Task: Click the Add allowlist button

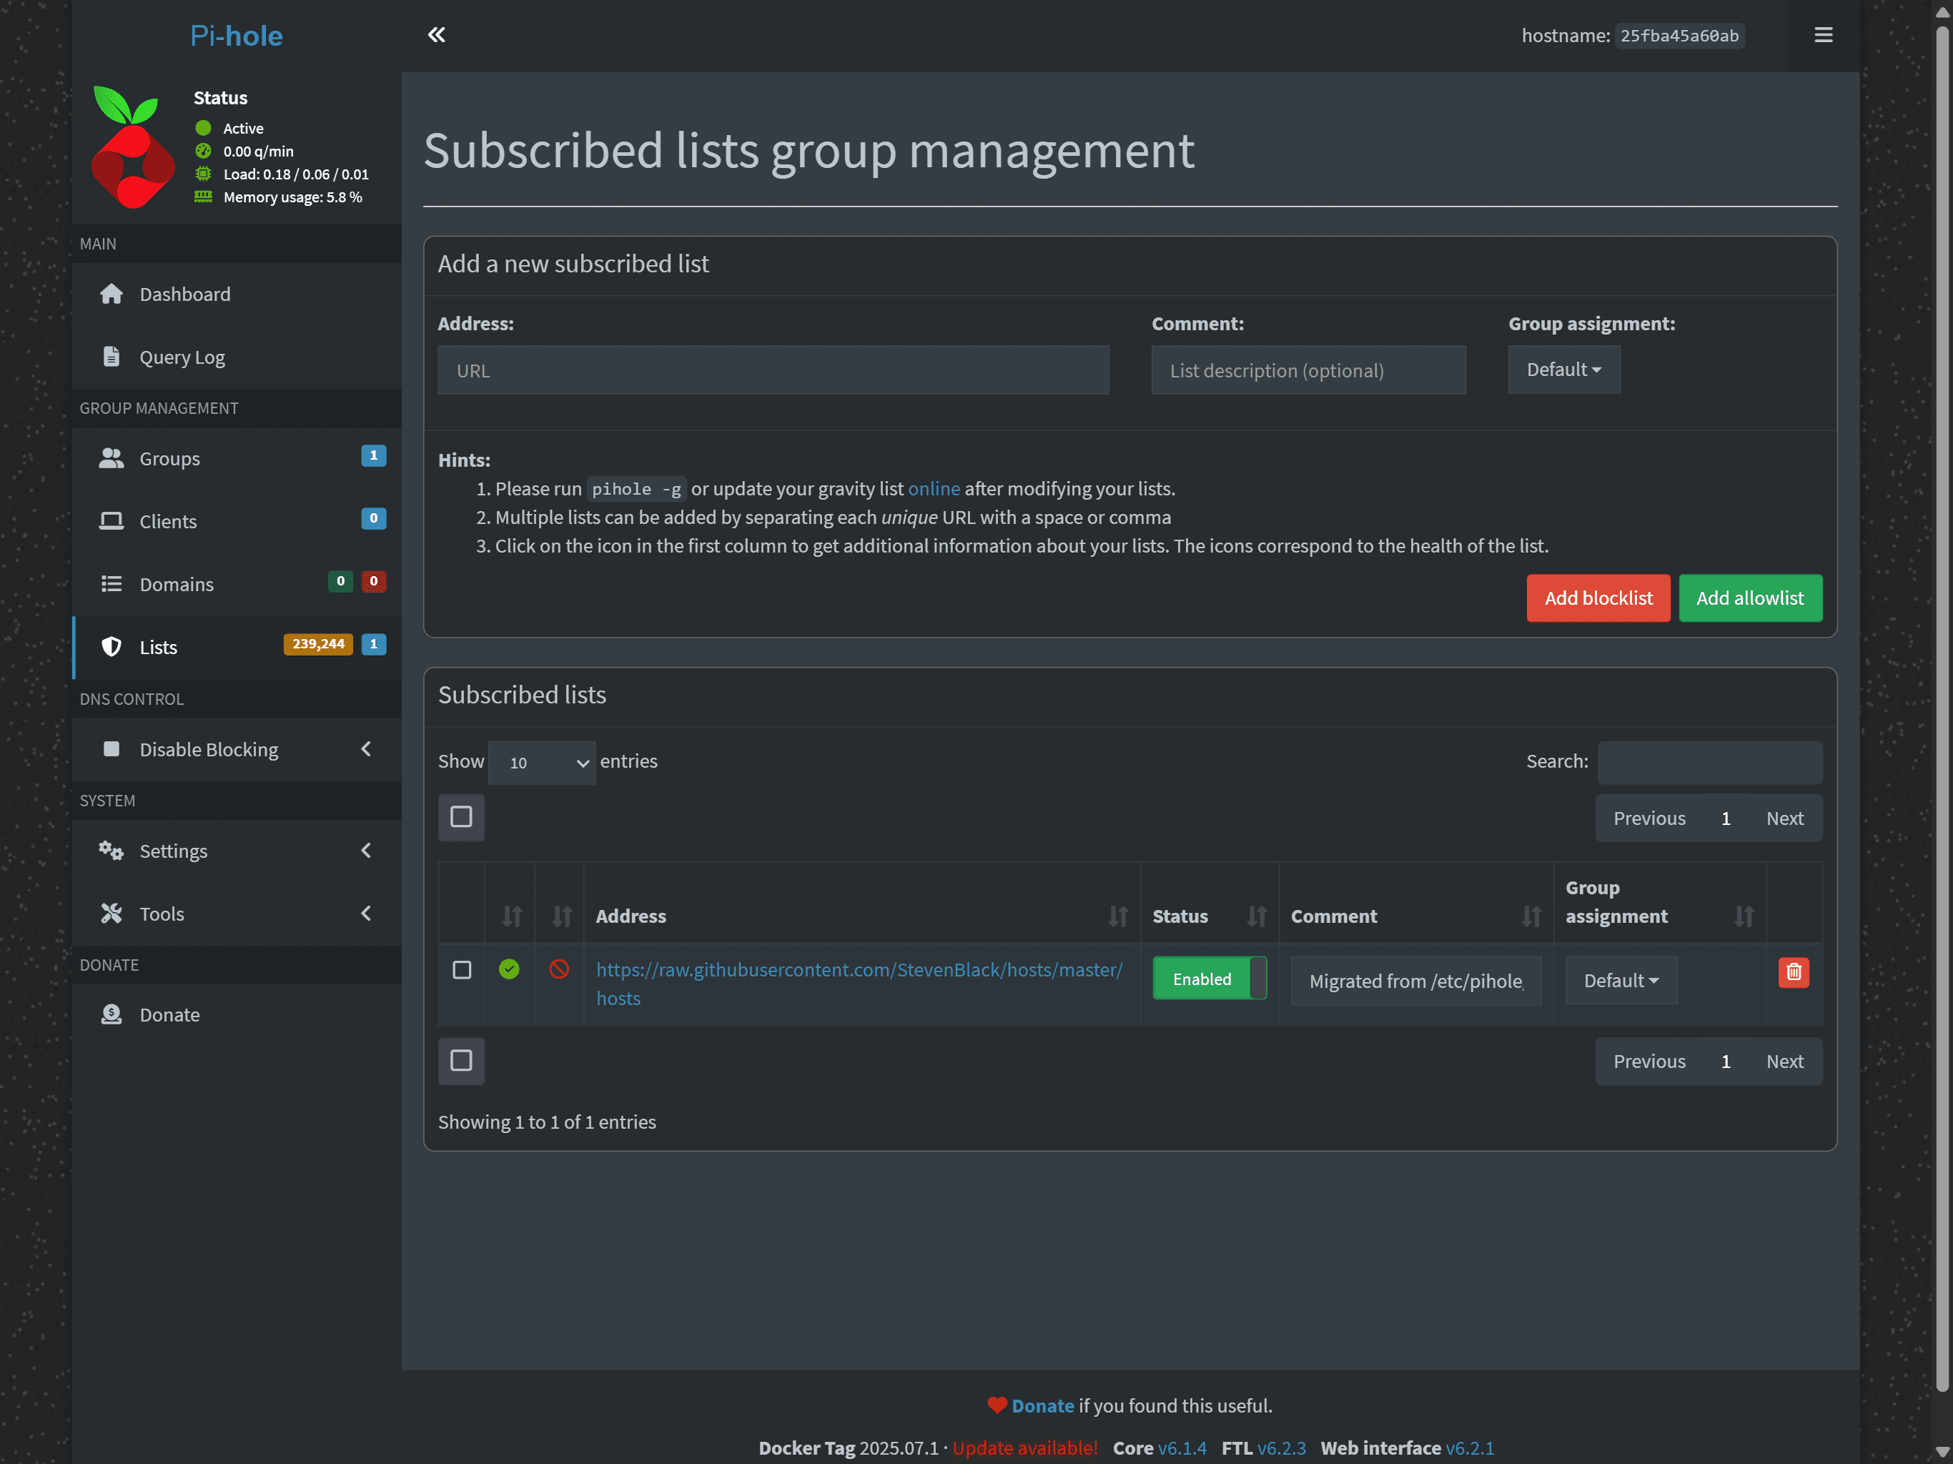Action: click(x=1750, y=598)
